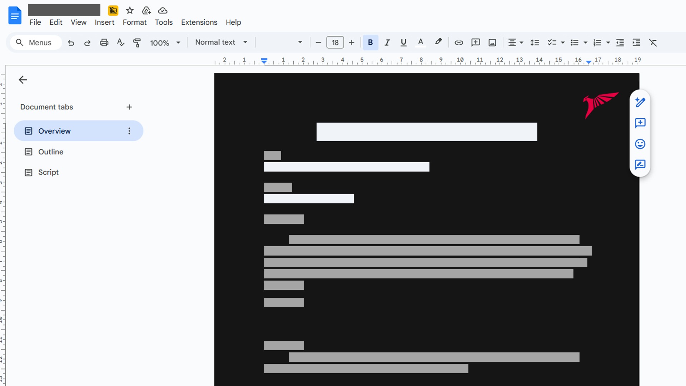Image resolution: width=686 pixels, height=386 pixels.
Task: Open the Edit menu
Action: click(56, 22)
